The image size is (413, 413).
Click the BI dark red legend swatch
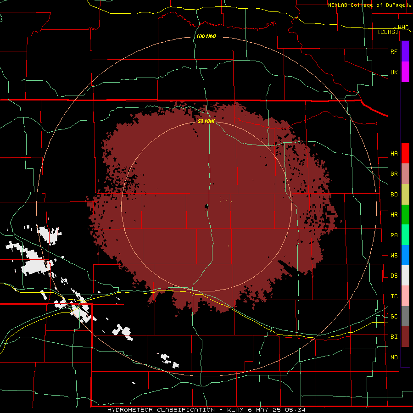[405, 337]
